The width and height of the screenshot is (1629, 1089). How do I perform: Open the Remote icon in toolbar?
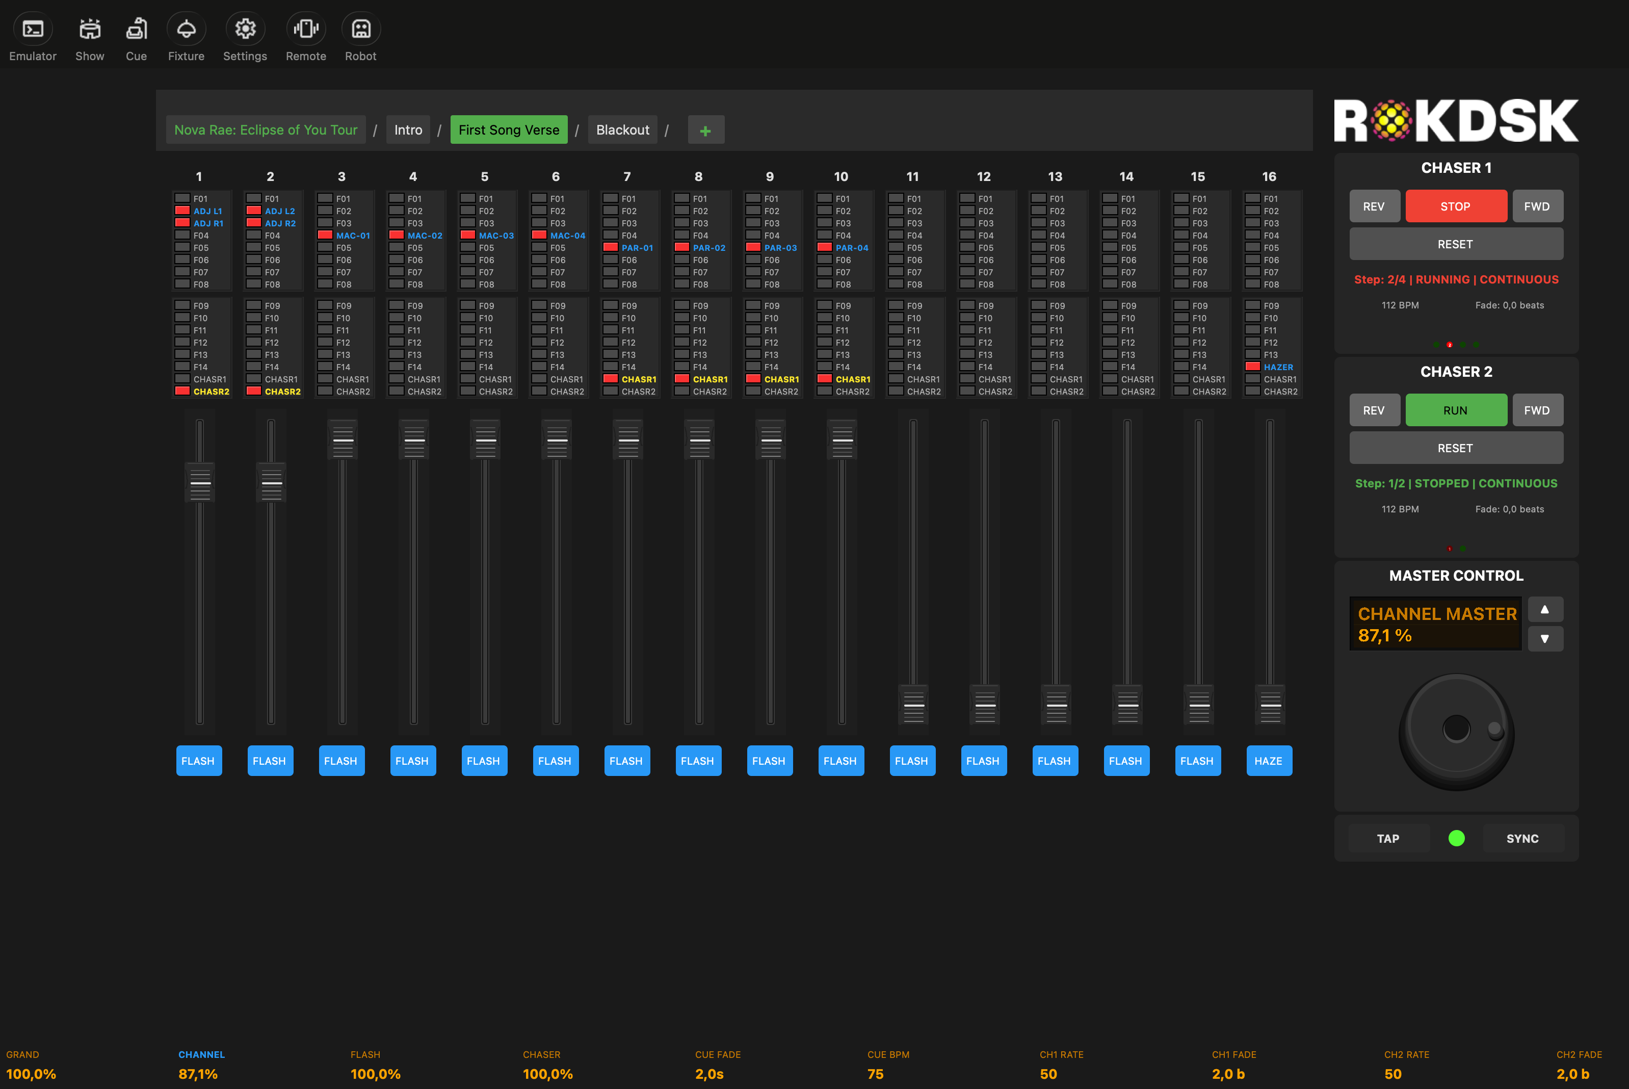point(305,29)
